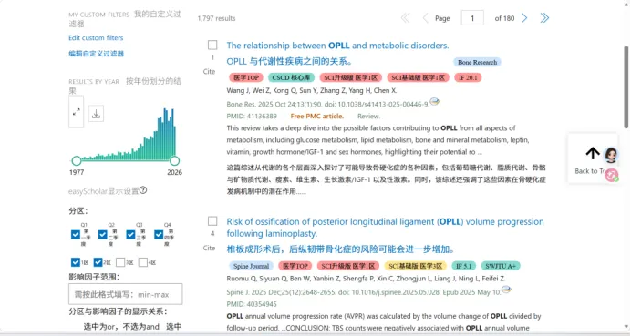Click the SCI升级版 医学1区 badge on Bone Research article
This screenshot has height=336, width=631.
click(350, 77)
